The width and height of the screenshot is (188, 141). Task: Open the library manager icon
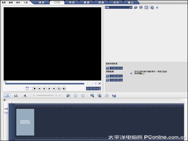coord(146,8)
